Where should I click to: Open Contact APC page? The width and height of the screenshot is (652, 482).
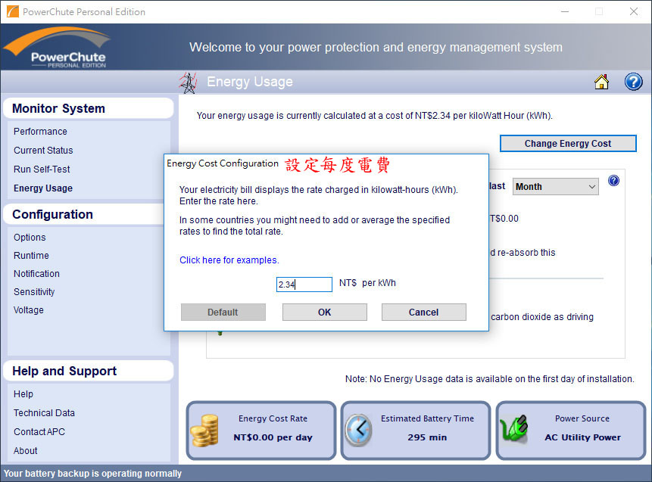39,432
